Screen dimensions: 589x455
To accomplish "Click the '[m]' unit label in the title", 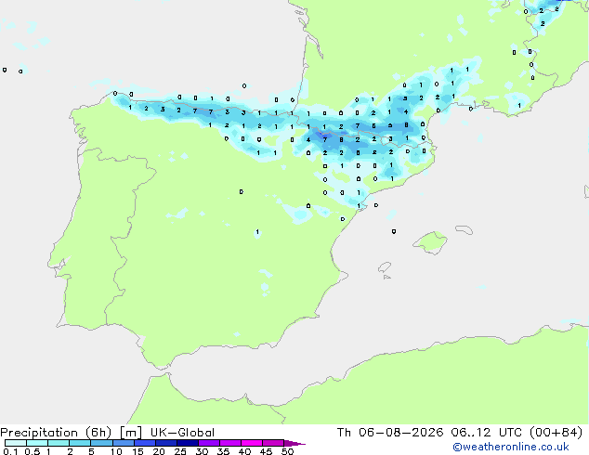I will (x=130, y=433).
